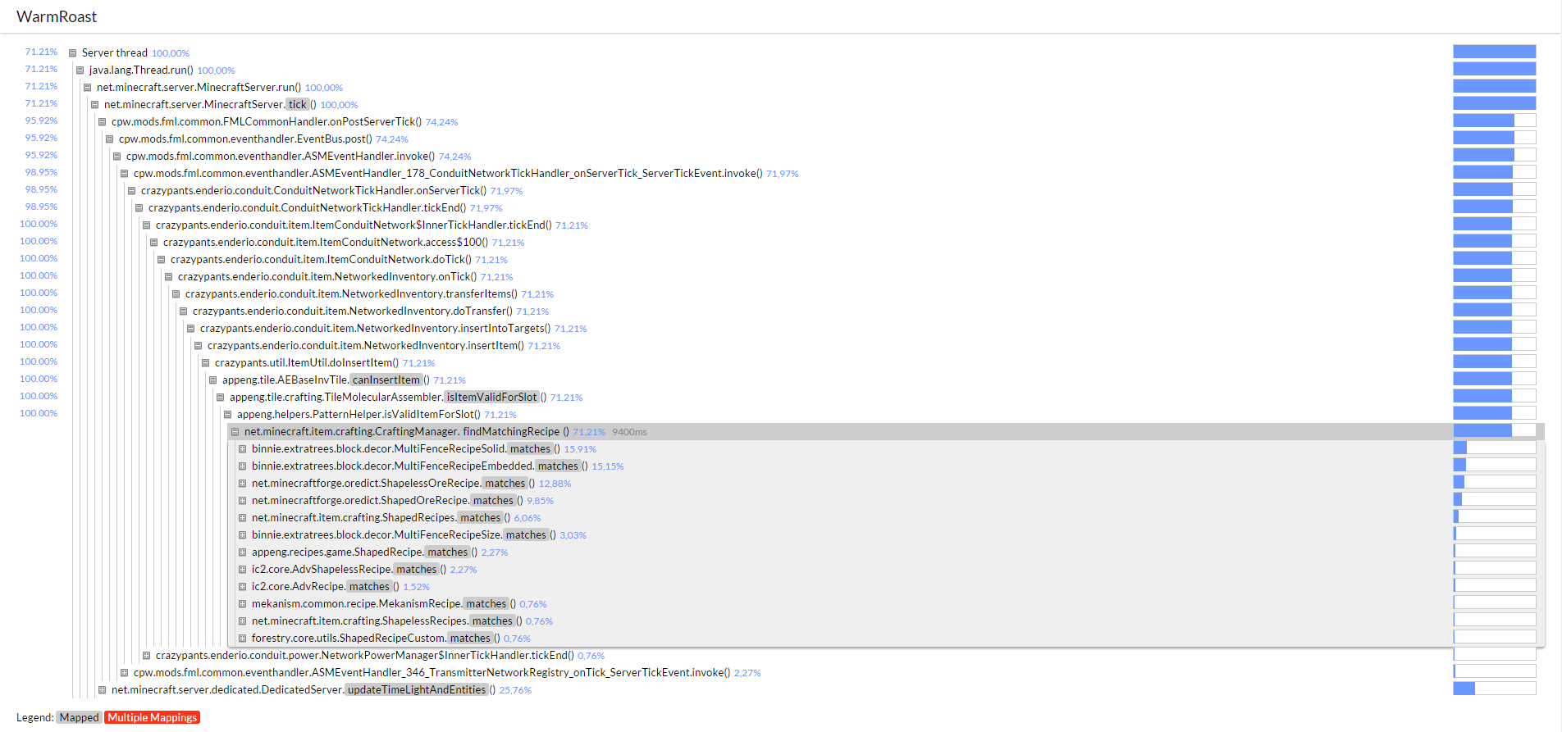The width and height of the screenshot is (1562, 732).
Task: Collapse ItemUtil.doInsertItem() node
Action: 205,363
